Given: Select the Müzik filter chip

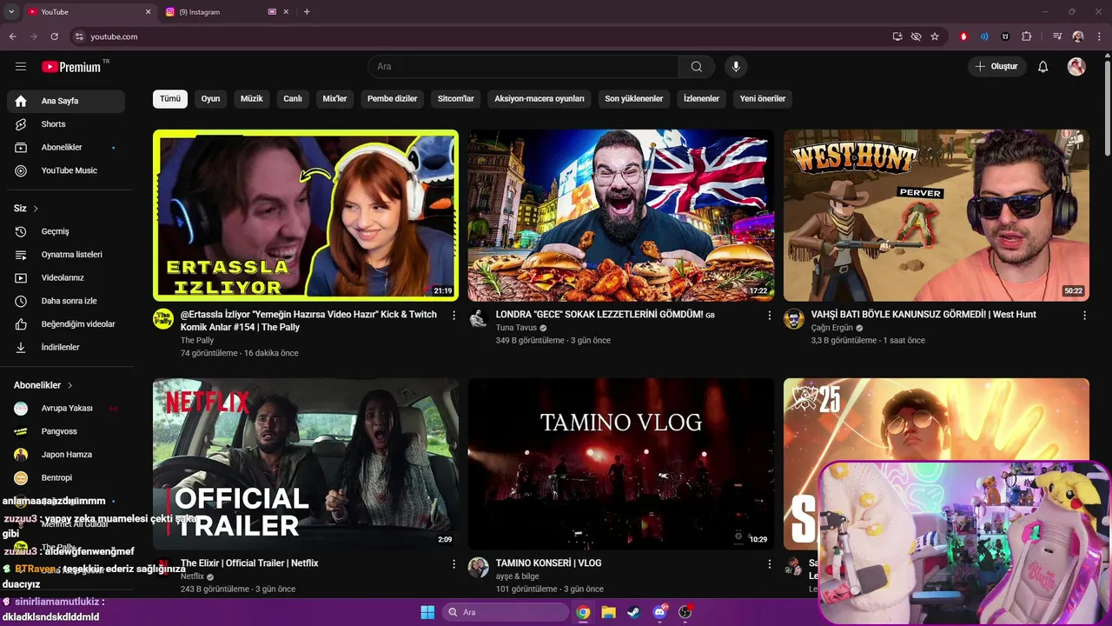Looking at the screenshot, I should click(252, 98).
